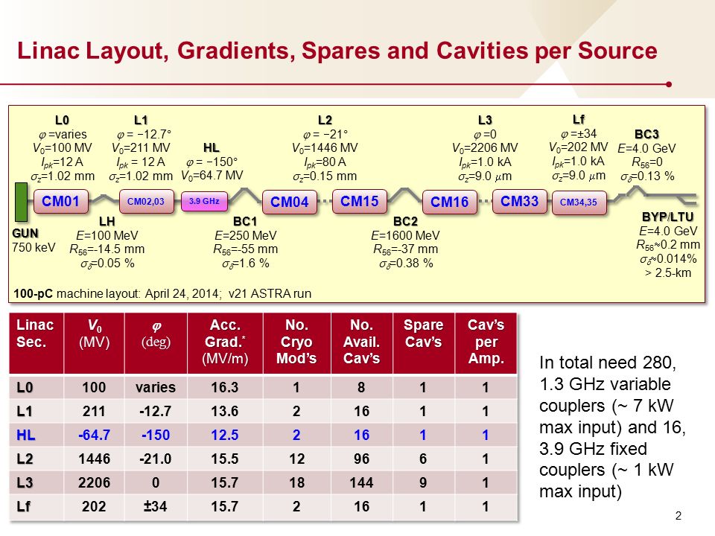Click the '±34' cell in Lf row
Viewport: 715px width, 536px height.
click(155, 506)
